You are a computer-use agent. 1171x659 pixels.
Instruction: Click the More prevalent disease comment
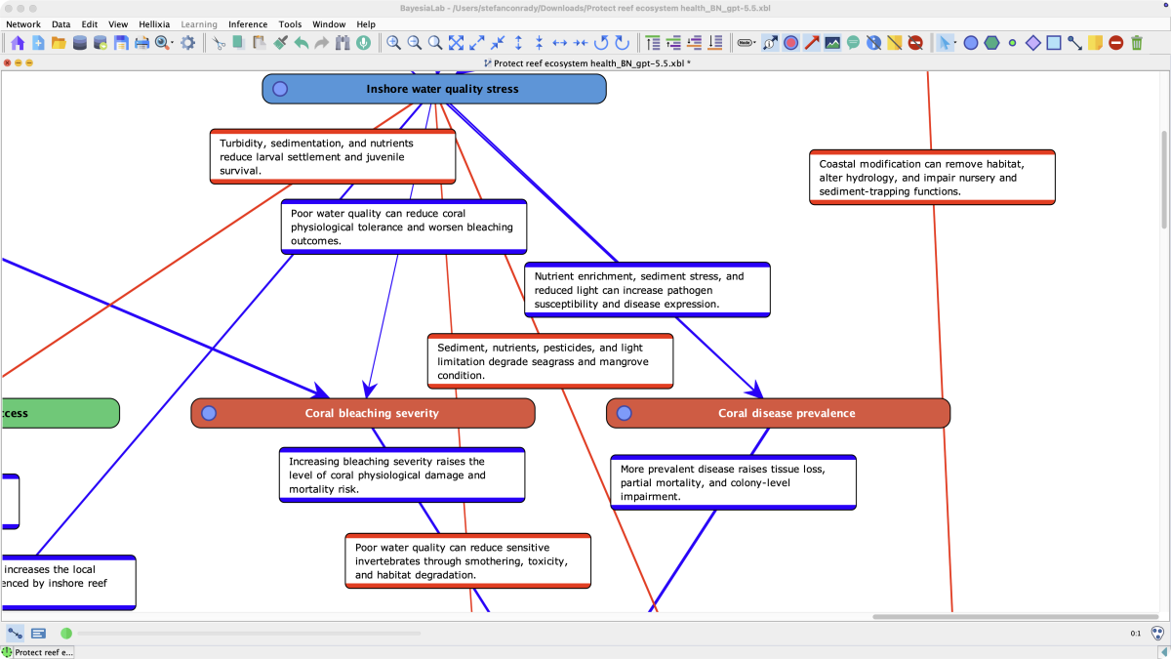[x=733, y=482]
